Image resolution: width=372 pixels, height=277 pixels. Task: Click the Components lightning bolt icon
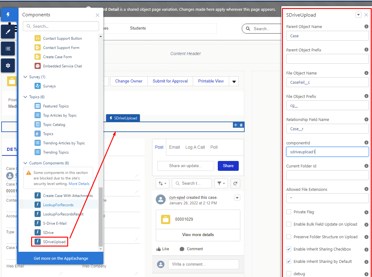pyautogui.click(x=8, y=15)
